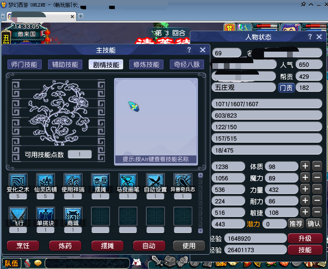Click the fist glove icon in bottom toolbar
Viewport: 328px width, 269px height.
[183, 260]
